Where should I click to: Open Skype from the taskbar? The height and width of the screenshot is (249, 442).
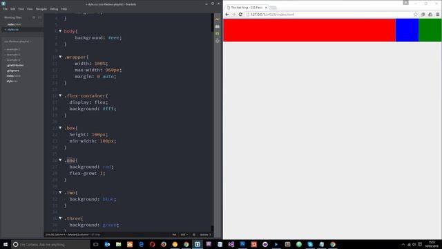(310, 244)
